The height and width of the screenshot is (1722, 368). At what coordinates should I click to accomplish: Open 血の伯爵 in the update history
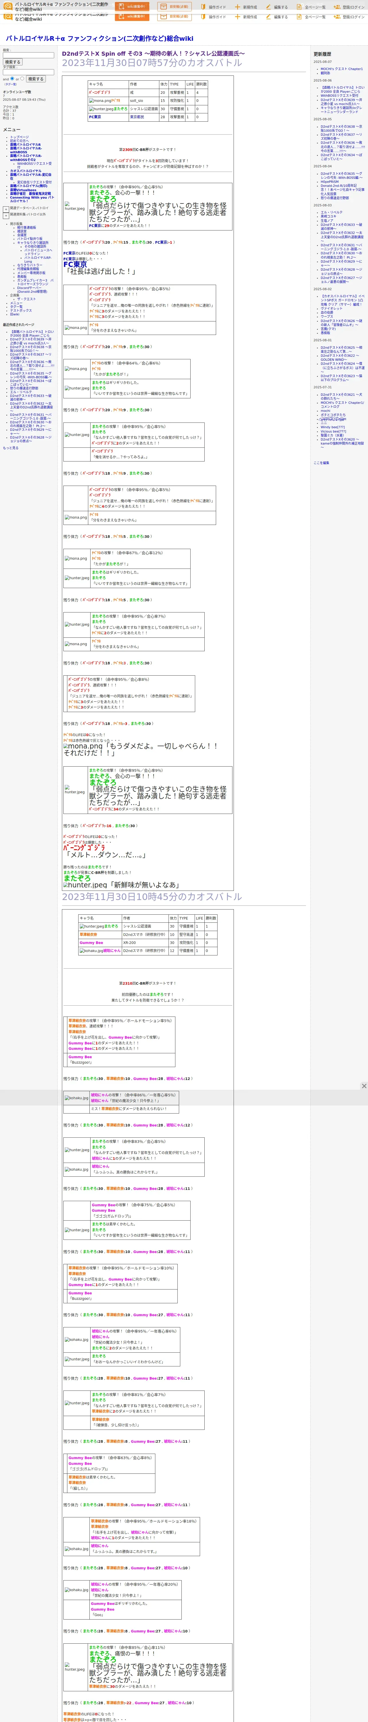[x=327, y=312]
